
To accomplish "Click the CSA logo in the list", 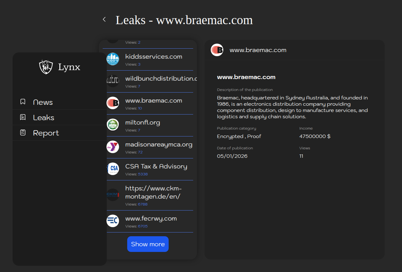I will (x=113, y=169).
